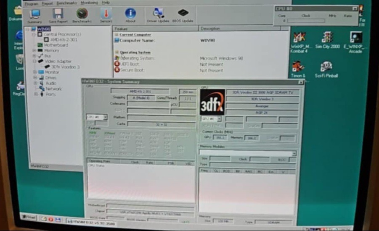Viewport: 379px width, 231px height.
Task: Expand the Drives tree node
Action: pos(35,78)
